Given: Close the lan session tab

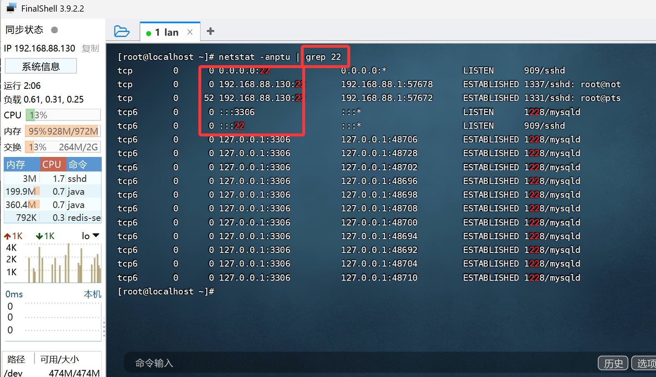Looking at the screenshot, I should pos(190,32).
